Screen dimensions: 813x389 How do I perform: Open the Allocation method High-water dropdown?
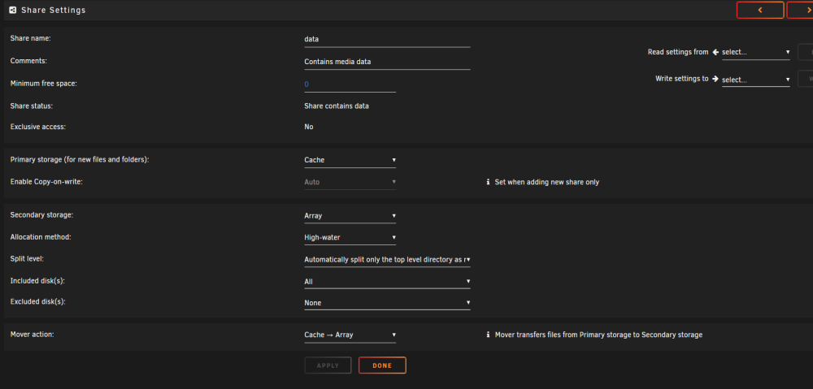(x=350, y=238)
